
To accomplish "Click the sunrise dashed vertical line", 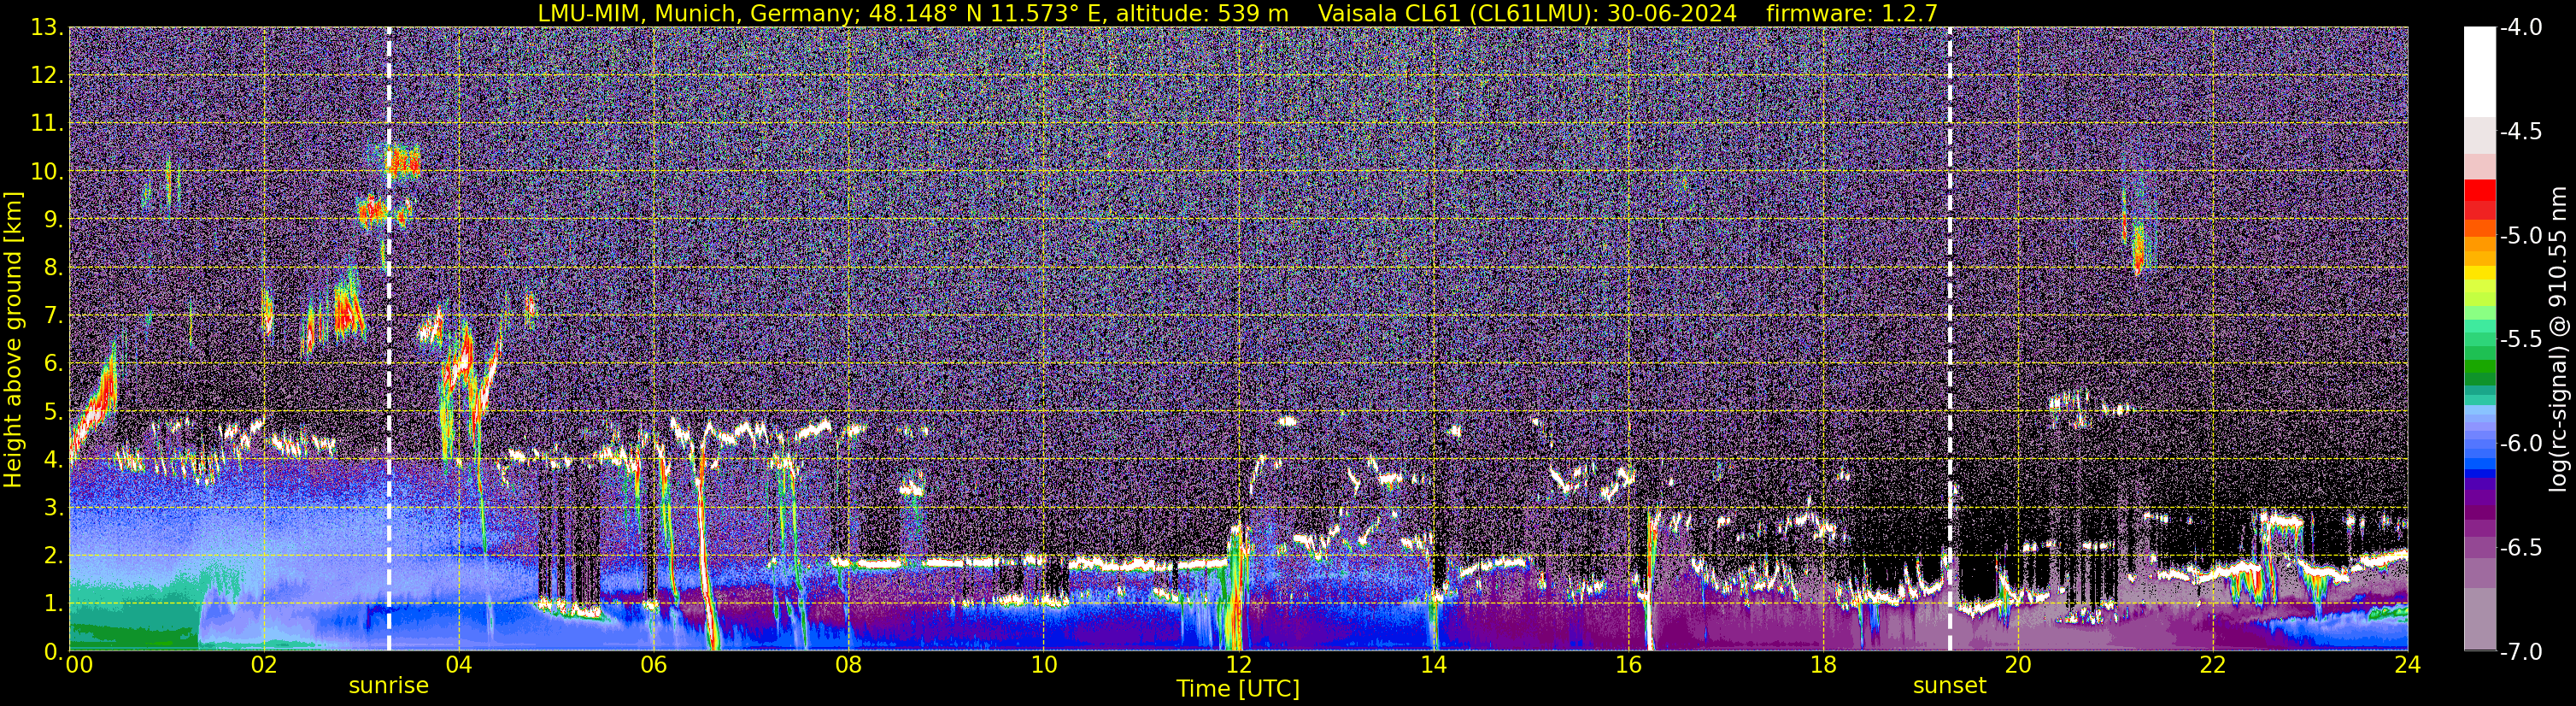I will pyautogui.click(x=389, y=339).
